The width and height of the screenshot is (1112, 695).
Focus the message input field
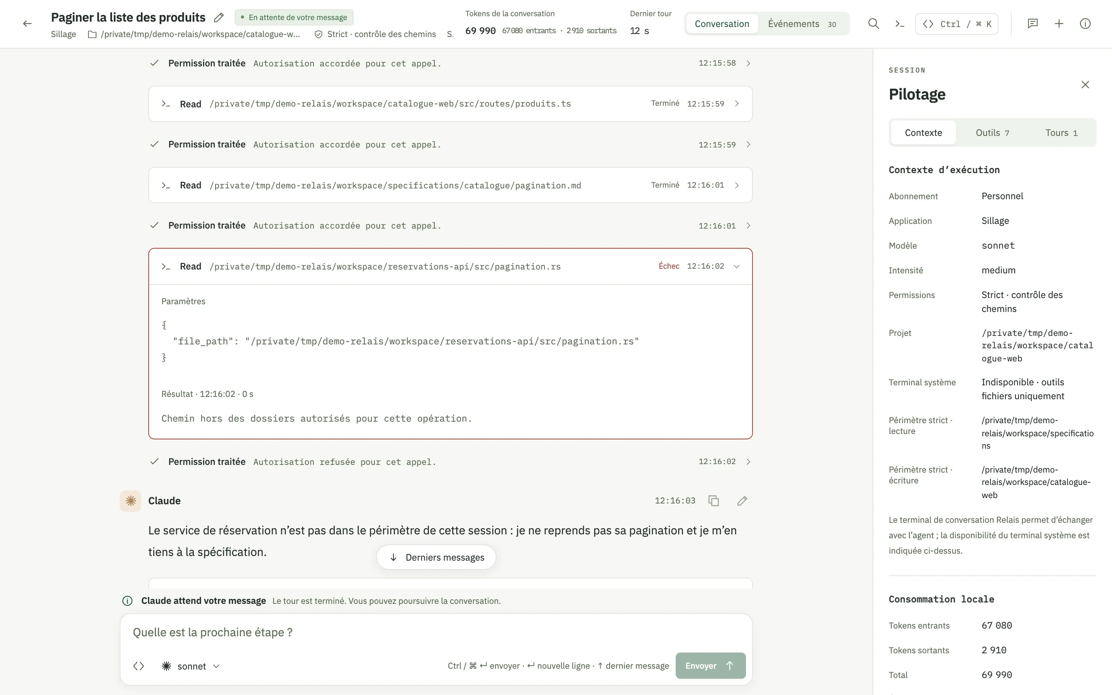point(436,632)
